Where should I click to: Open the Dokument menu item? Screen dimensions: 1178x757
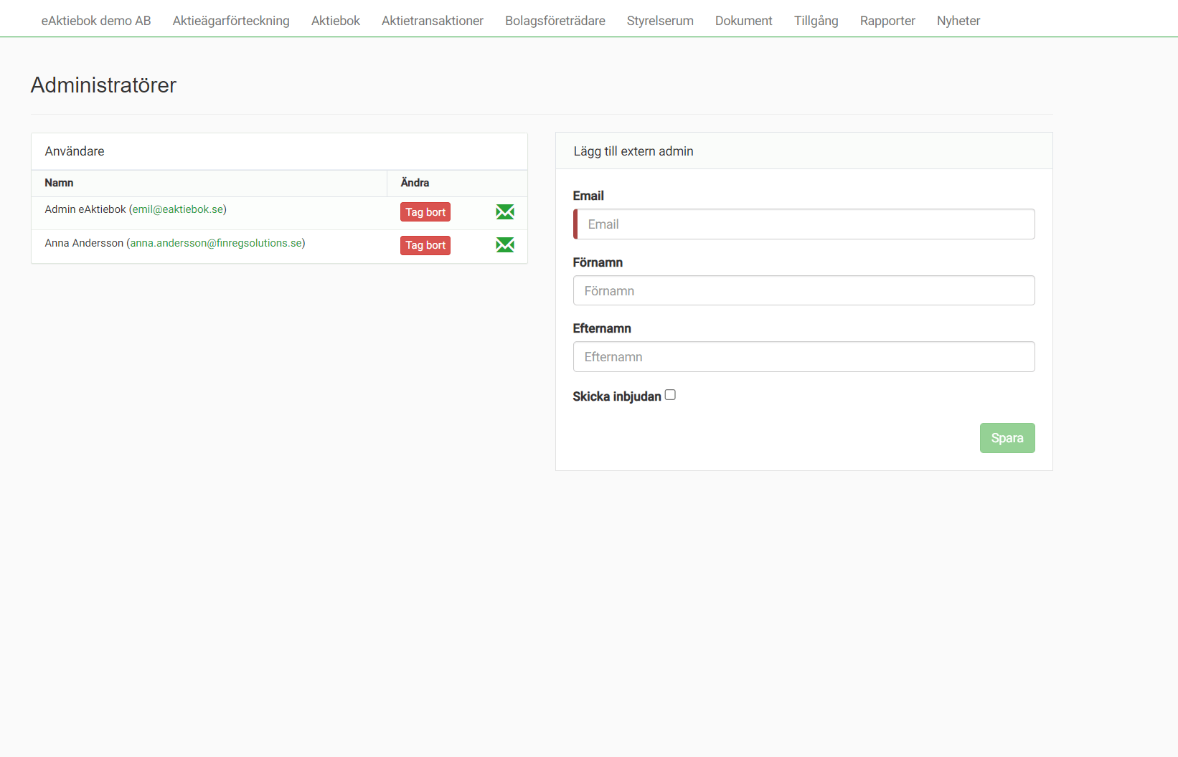click(744, 21)
